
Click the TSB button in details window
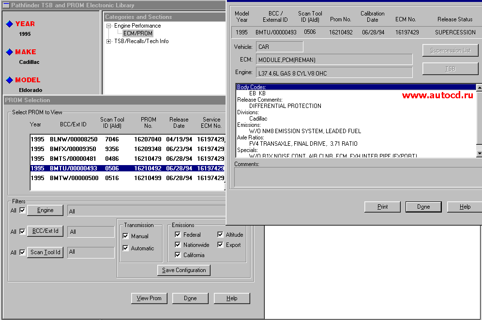click(x=451, y=69)
